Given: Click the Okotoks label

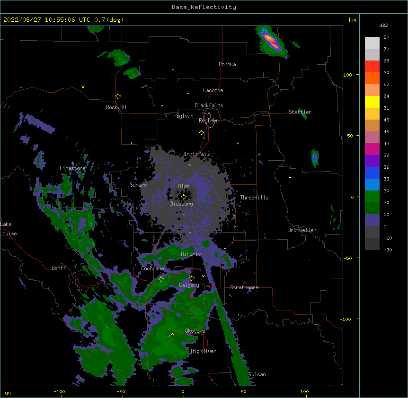Looking at the screenshot, I should click(195, 331).
